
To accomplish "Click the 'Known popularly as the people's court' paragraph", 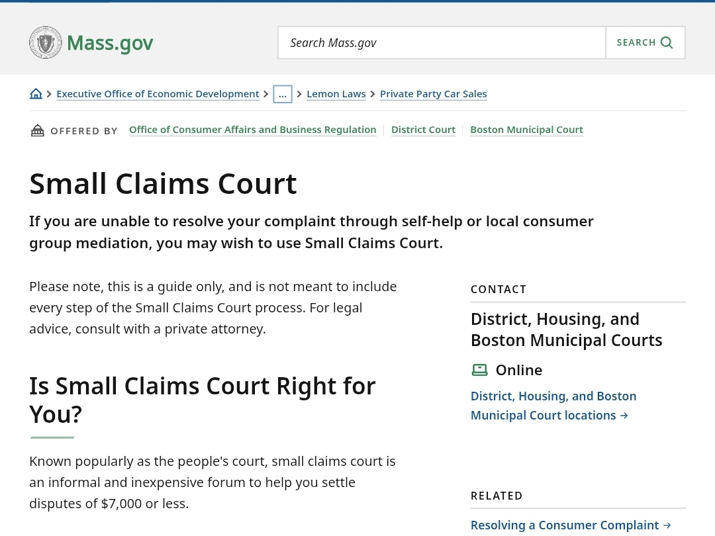I will [x=212, y=482].
